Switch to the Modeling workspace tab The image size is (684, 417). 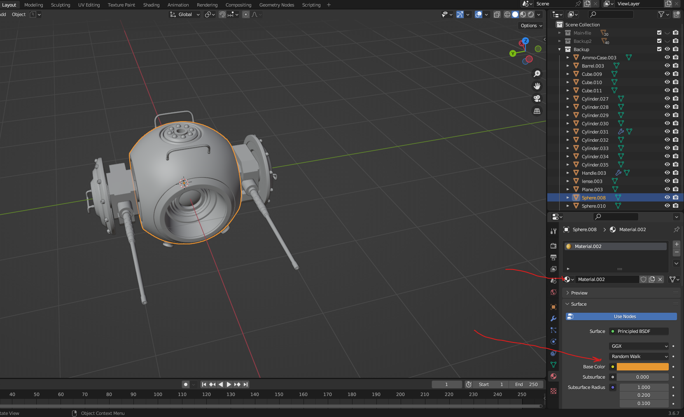tap(34, 5)
